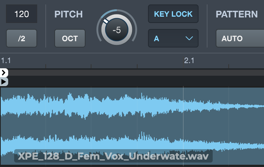
Task: Select the XPE_128_D_Fem_Vox_Underwate.wav file label
Action: 113,156
